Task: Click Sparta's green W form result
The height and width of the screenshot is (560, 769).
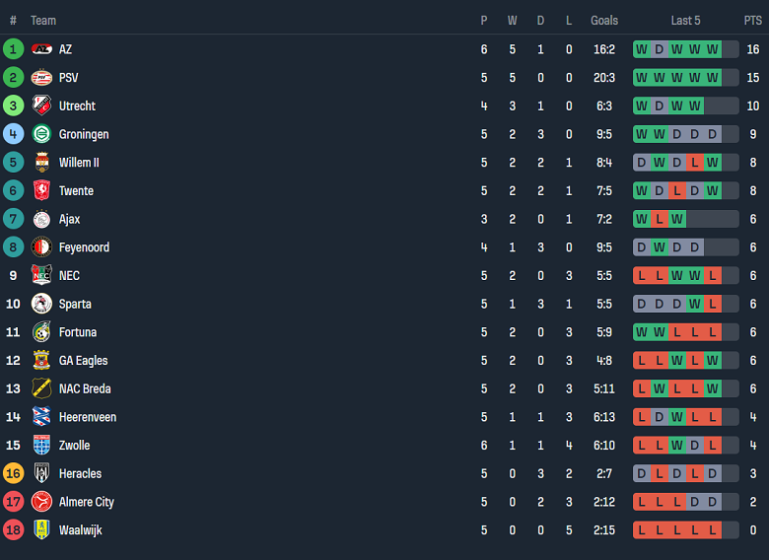Action: tap(695, 304)
